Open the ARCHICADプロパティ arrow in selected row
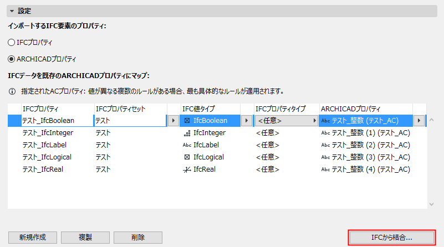The image size is (444, 247). pyautogui.click(x=419, y=121)
